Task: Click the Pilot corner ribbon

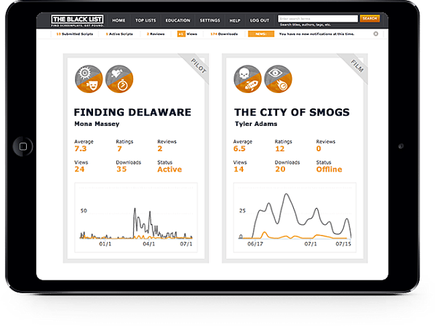Action: (x=198, y=66)
